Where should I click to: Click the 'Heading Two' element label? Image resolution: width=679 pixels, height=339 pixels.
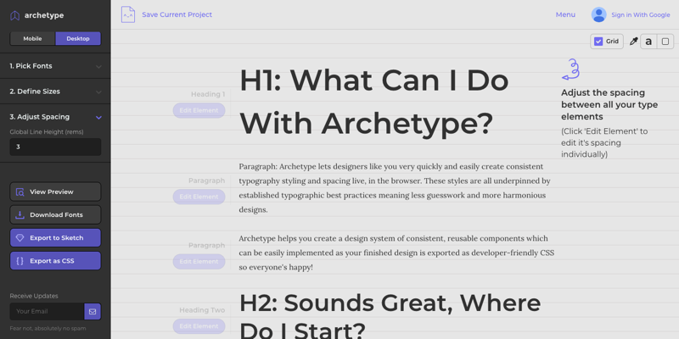[x=202, y=310]
